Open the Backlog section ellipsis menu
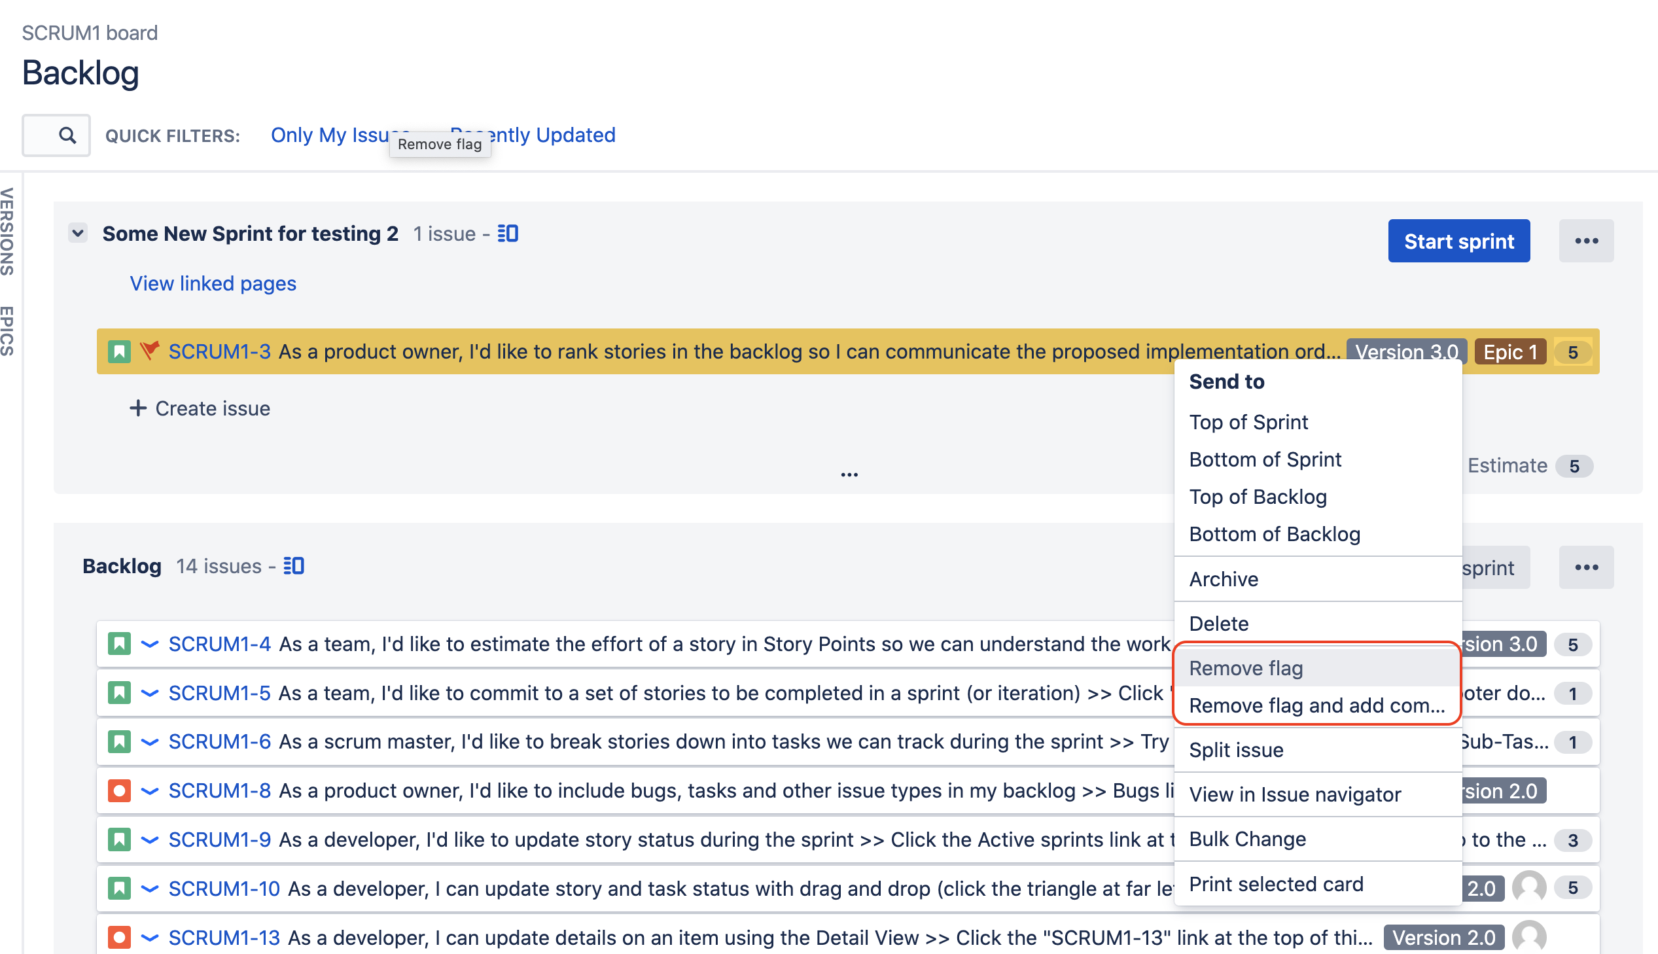The image size is (1658, 954). (1585, 567)
